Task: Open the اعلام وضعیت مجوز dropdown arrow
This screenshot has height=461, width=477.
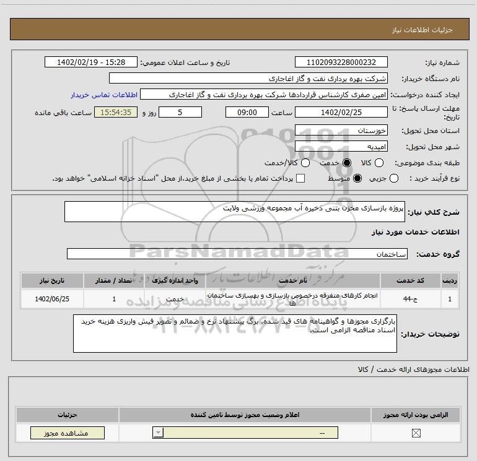Action: (158, 433)
